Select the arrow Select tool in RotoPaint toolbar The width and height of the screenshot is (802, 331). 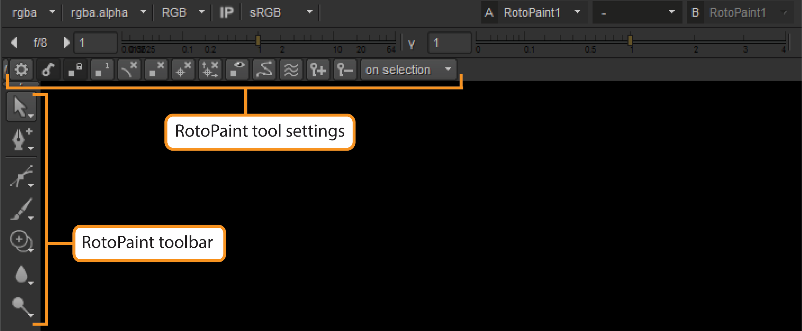click(21, 107)
